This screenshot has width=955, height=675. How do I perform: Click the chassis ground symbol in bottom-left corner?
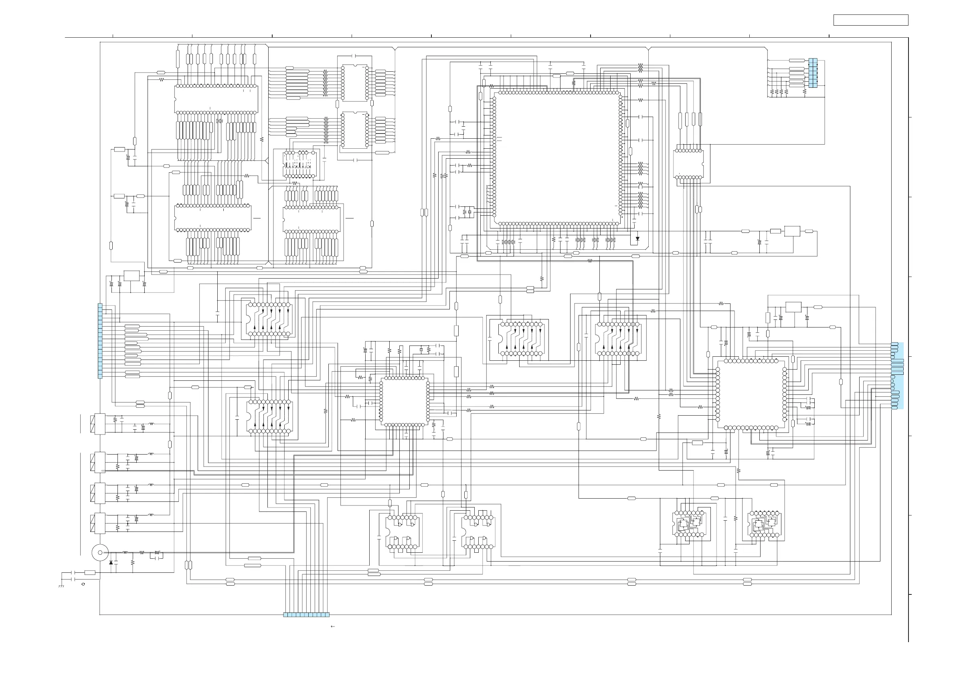pyautogui.click(x=61, y=586)
